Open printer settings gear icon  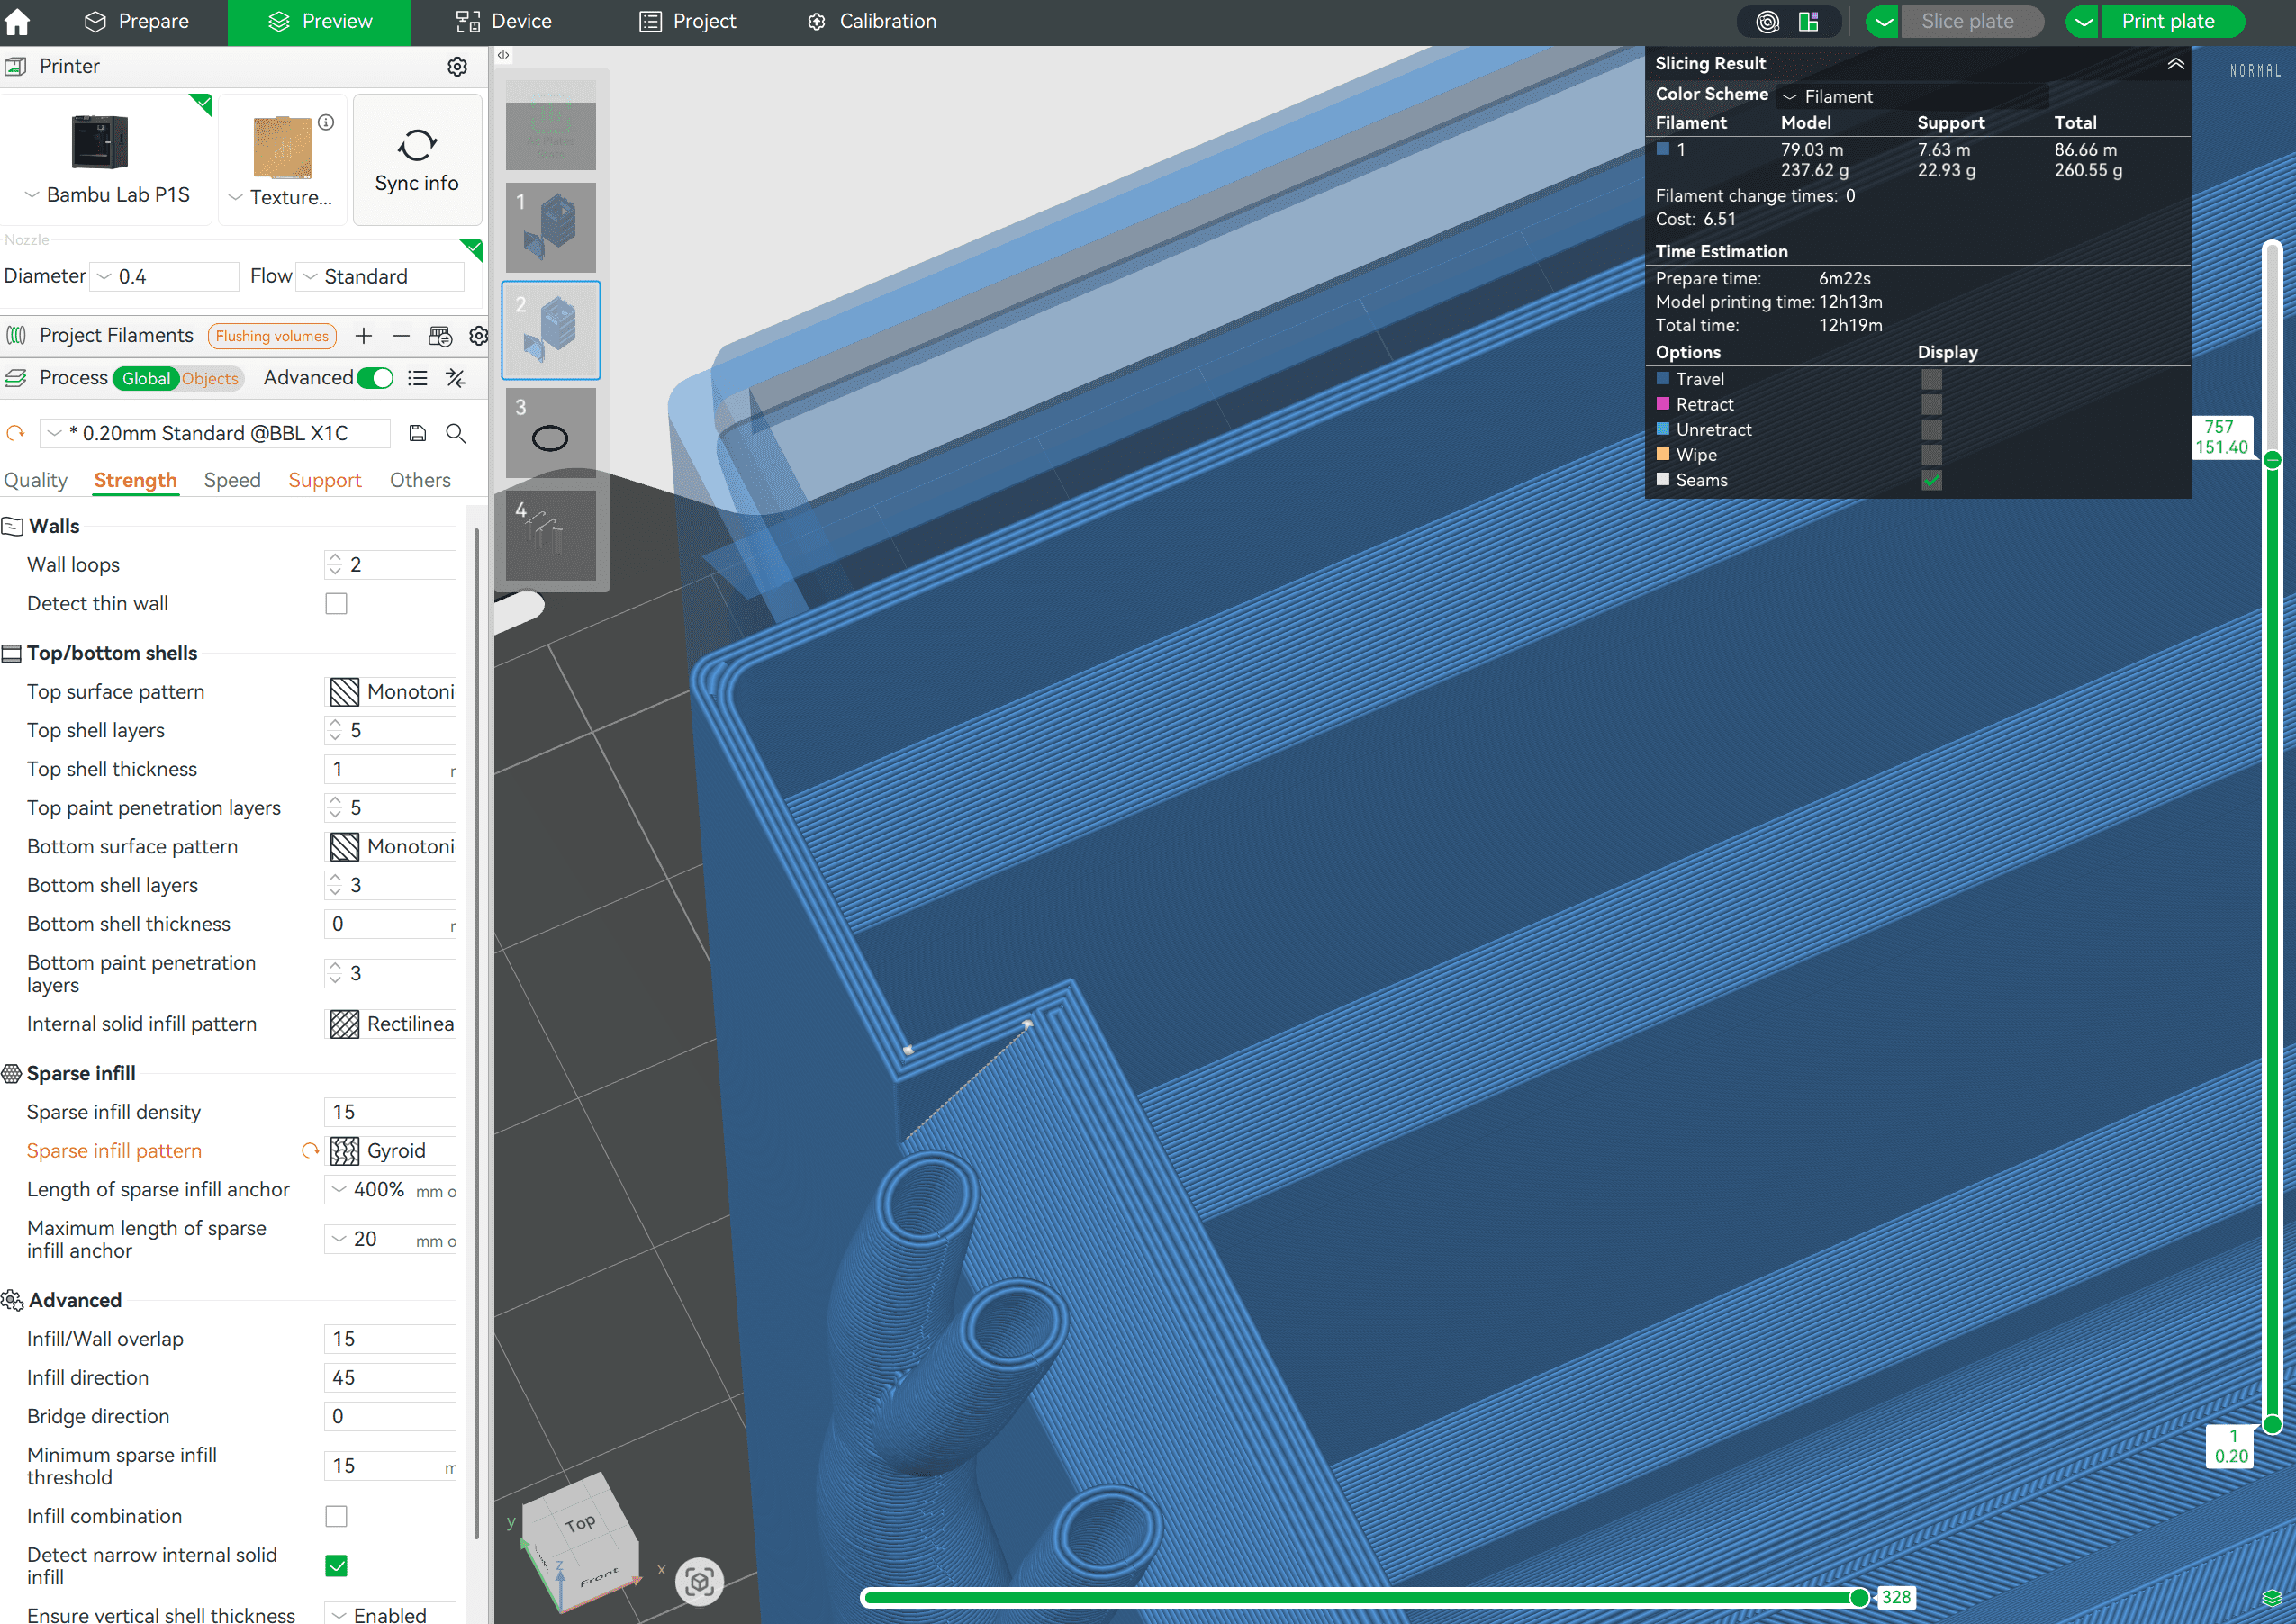(x=457, y=66)
